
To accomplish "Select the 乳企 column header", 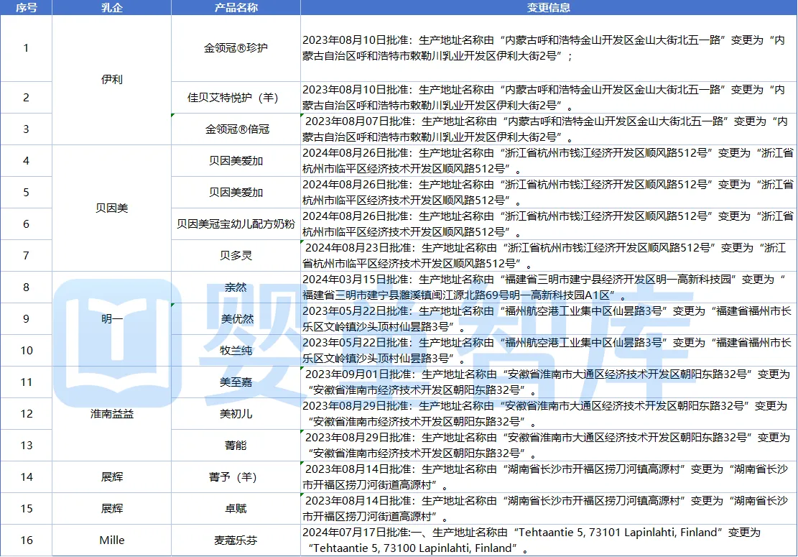I will pyautogui.click(x=111, y=8).
